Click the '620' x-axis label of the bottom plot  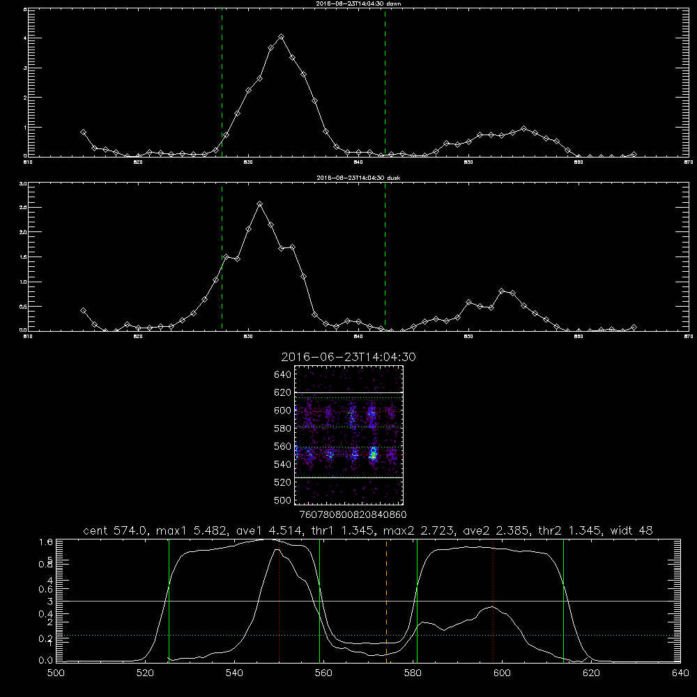tap(591, 673)
